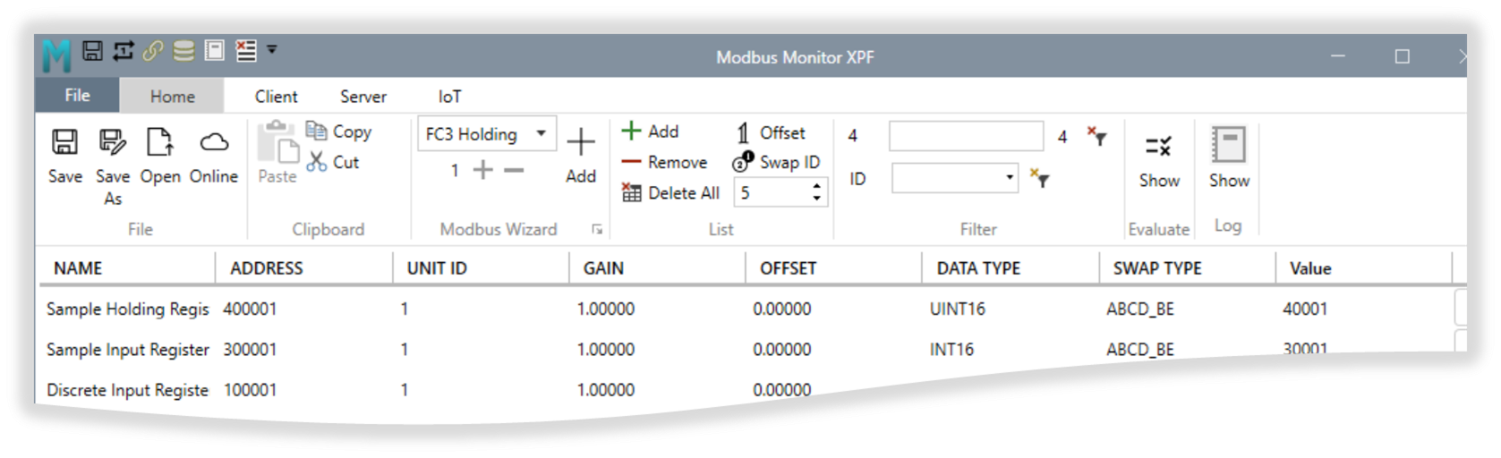Click the List number field showing 5

coord(772,192)
